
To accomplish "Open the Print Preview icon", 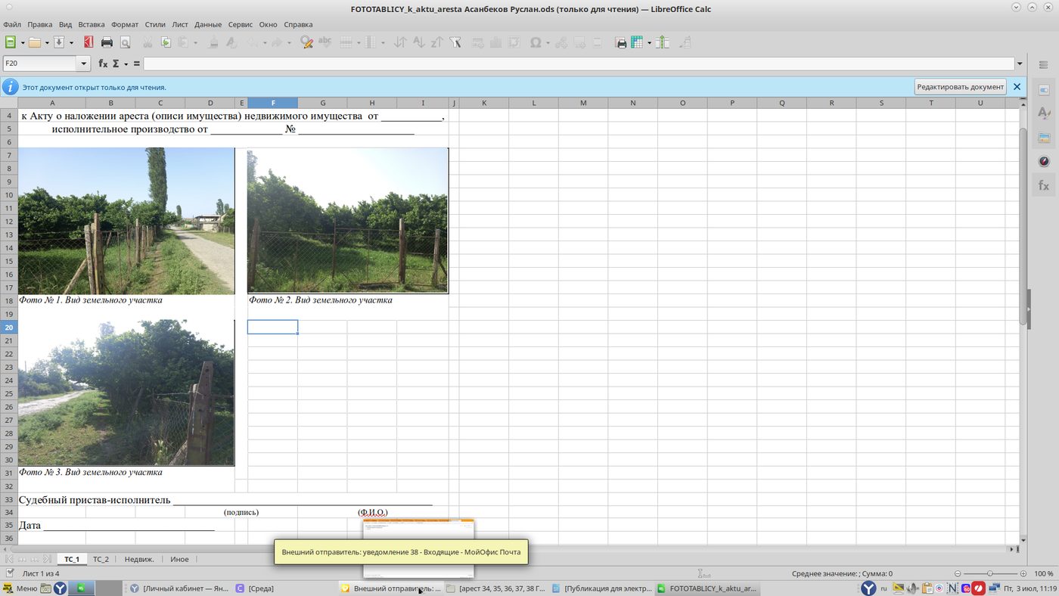I will [125, 42].
